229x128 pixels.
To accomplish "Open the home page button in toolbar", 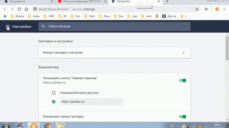I will point(26,9).
